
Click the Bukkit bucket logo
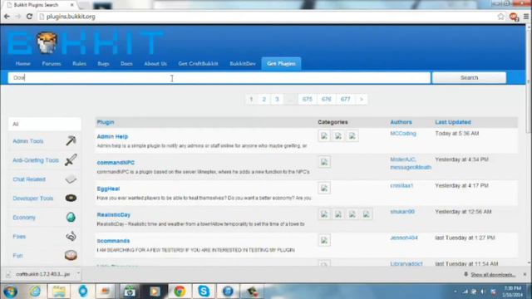[x=47, y=42]
